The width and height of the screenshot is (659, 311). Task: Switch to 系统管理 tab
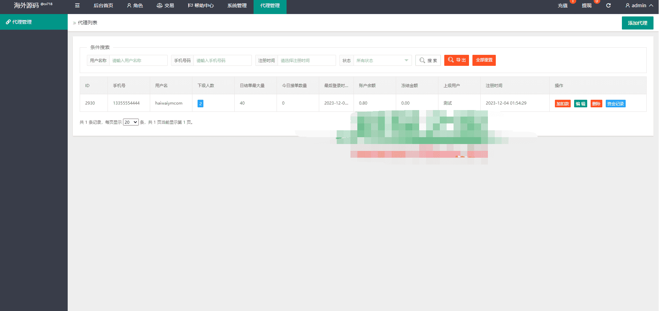tap(237, 5)
